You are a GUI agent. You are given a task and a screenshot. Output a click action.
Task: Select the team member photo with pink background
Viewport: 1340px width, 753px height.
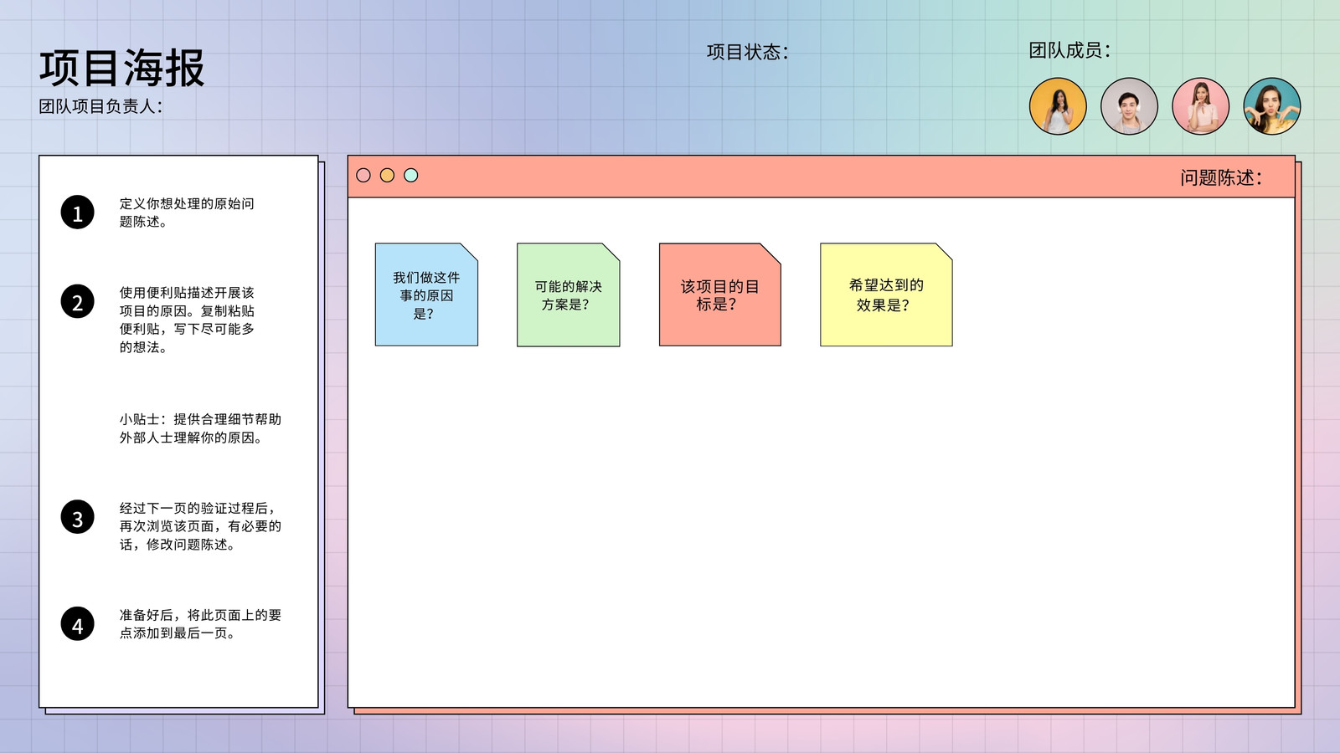[1200, 106]
